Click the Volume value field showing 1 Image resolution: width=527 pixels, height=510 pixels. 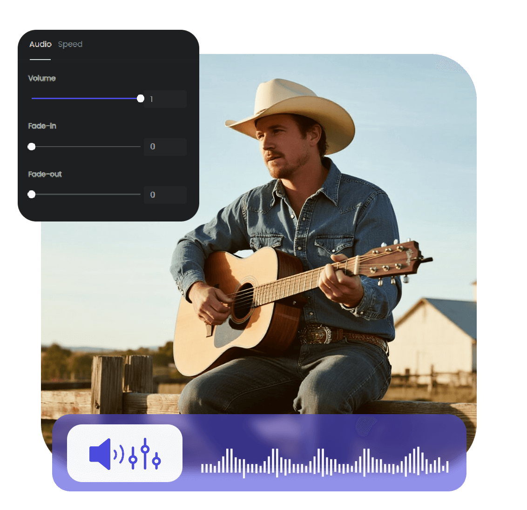pyautogui.click(x=165, y=99)
